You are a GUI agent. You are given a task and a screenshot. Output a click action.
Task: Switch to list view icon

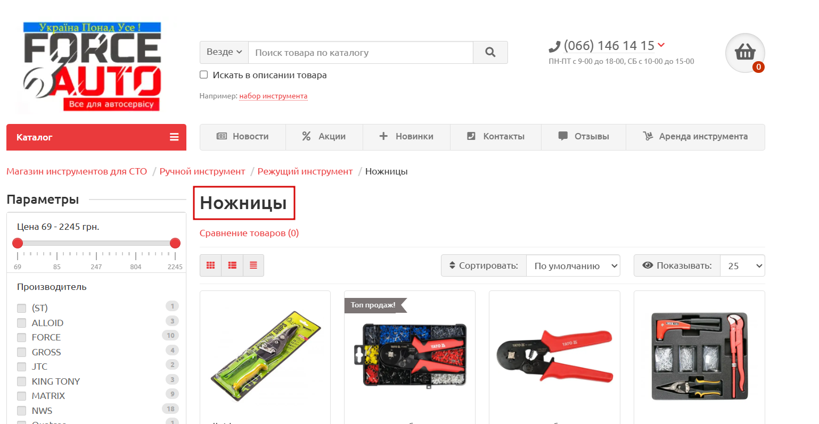[232, 265]
